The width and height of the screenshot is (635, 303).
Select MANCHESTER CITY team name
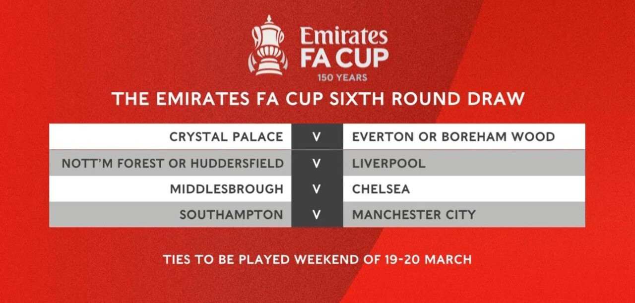pyautogui.click(x=414, y=215)
